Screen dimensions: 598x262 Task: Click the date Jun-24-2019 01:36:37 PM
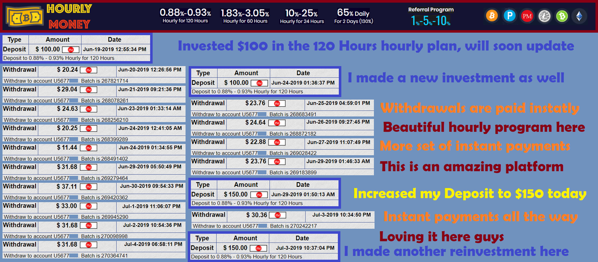[x=303, y=83]
